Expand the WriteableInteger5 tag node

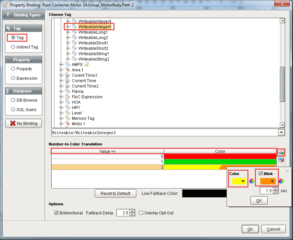pos(68,27)
